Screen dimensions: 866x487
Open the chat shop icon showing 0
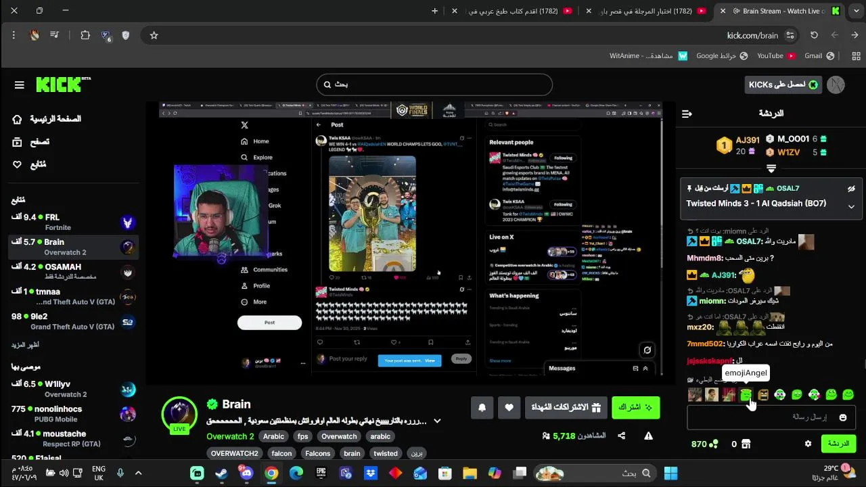pyautogui.click(x=746, y=444)
